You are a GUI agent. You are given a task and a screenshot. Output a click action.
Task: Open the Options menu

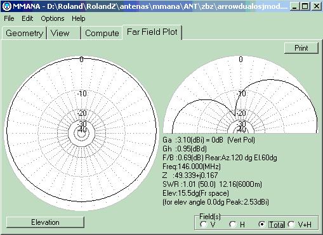click(x=53, y=18)
